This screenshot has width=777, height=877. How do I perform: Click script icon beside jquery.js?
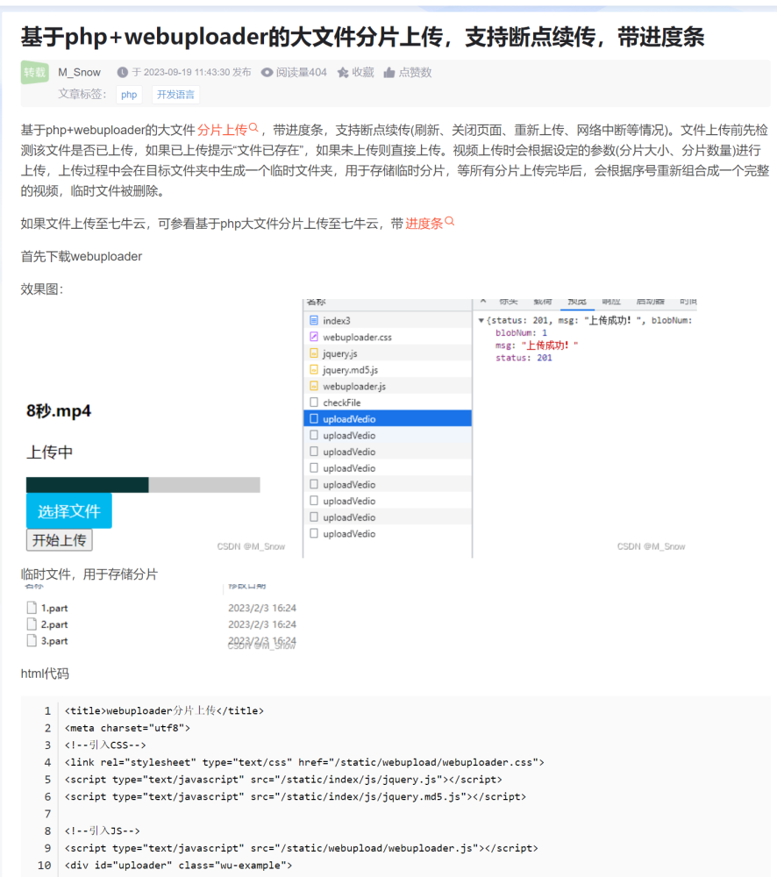pos(314,353)
